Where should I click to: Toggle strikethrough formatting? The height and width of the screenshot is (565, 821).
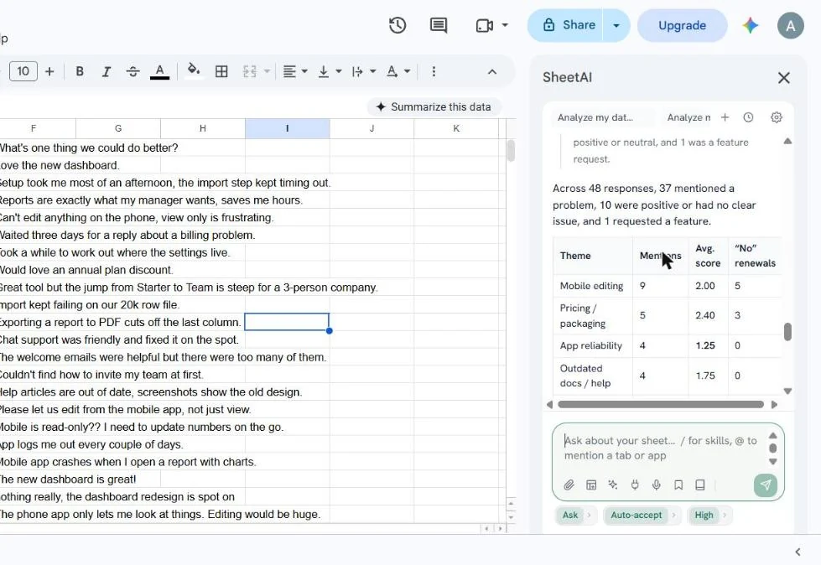(x=133, y=71)
